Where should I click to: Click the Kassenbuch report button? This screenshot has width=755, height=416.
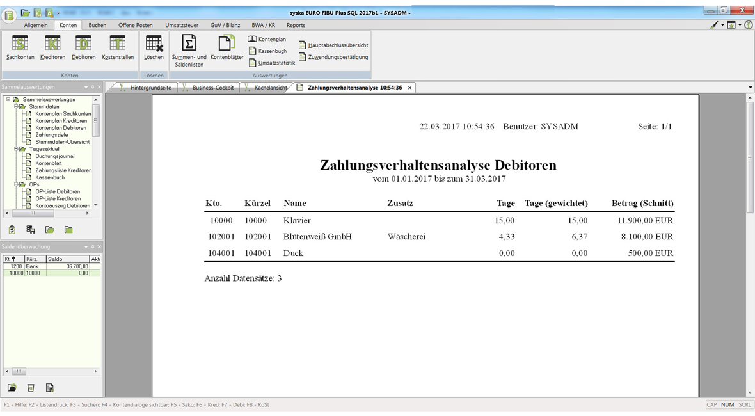[272, 51]
